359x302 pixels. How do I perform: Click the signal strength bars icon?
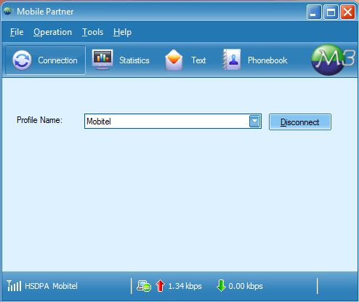click(x=14, y=286)
